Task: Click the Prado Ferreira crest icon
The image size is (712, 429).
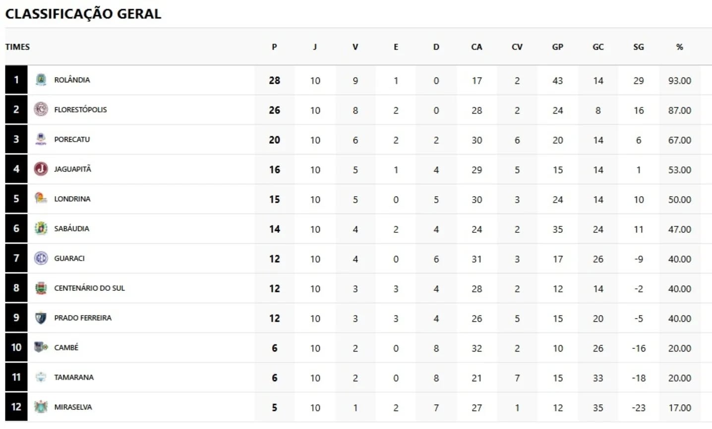Action: (x=41, y=318)
